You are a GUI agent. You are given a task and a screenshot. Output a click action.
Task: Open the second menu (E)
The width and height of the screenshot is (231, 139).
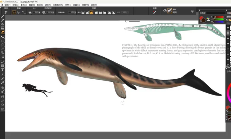(x=16, y=5)
